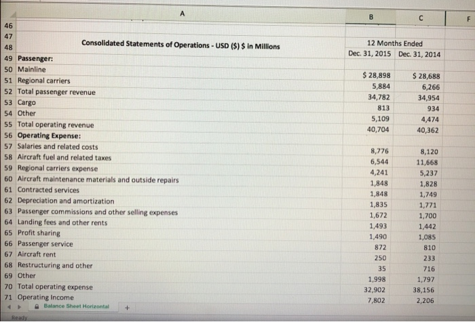The width and height of the screenshot is (475, 322).
Task: Select Restructuring 2014 value 716
Action: click(x=429, y=268)
